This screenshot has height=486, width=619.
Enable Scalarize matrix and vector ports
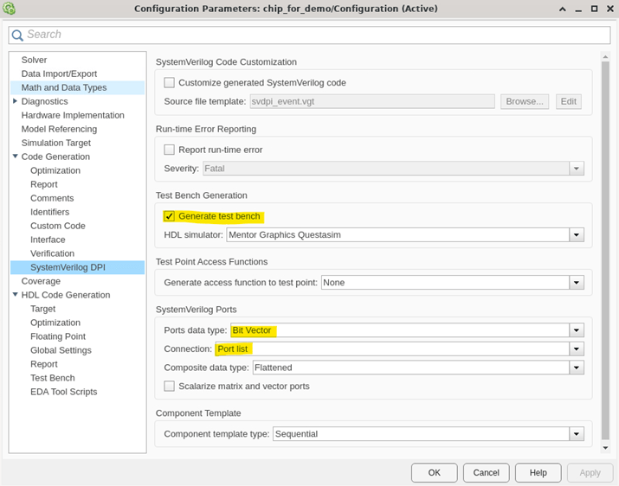(170, 387)
